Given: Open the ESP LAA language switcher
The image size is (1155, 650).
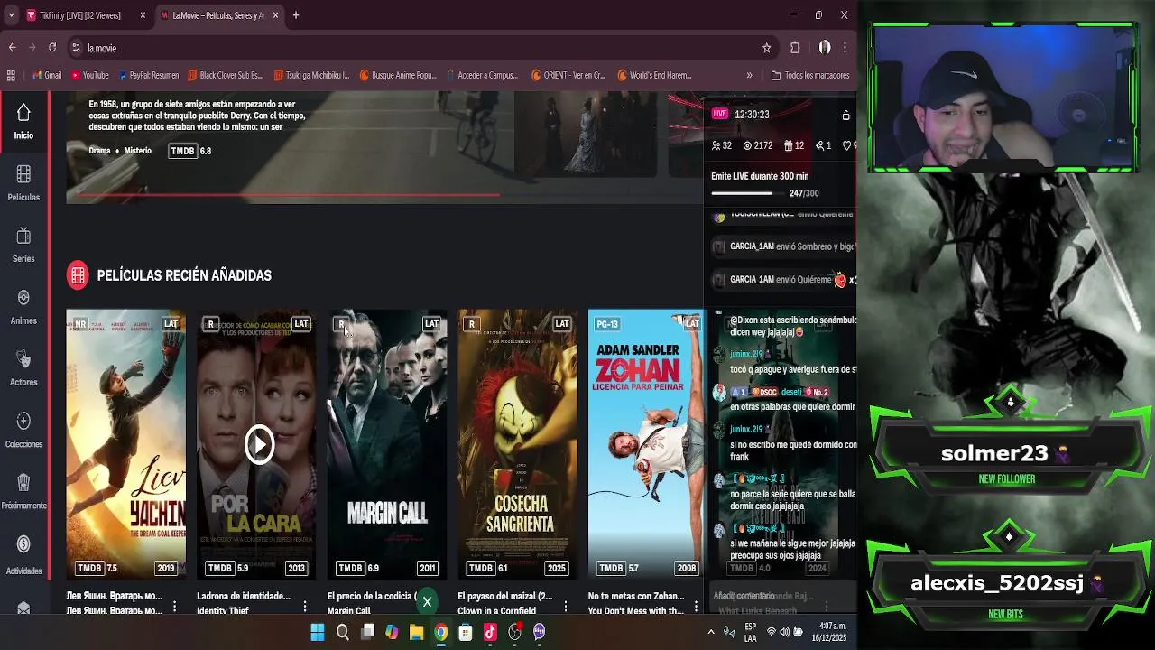Looking at the screenshot, I should pos(751,633).
